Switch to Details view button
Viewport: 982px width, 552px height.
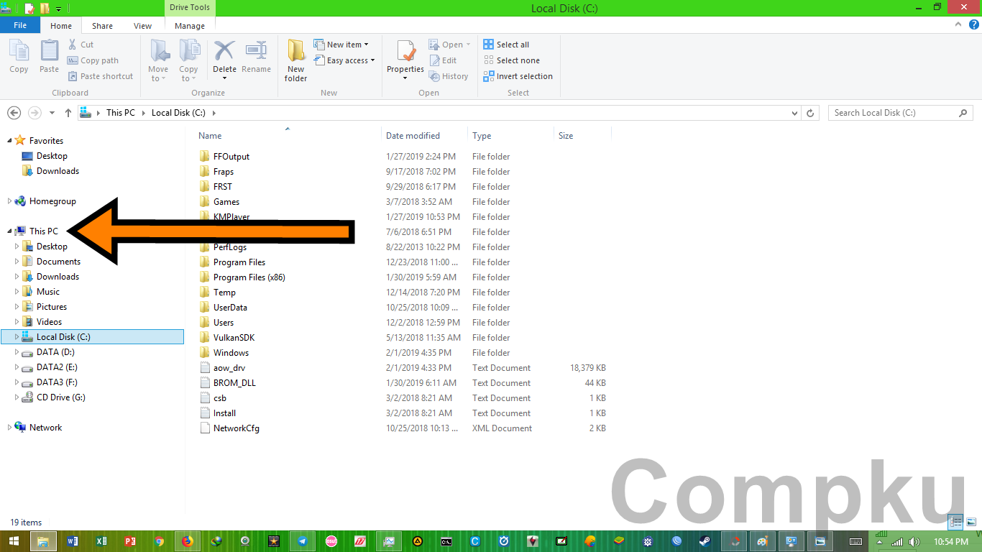click(955, 523)
